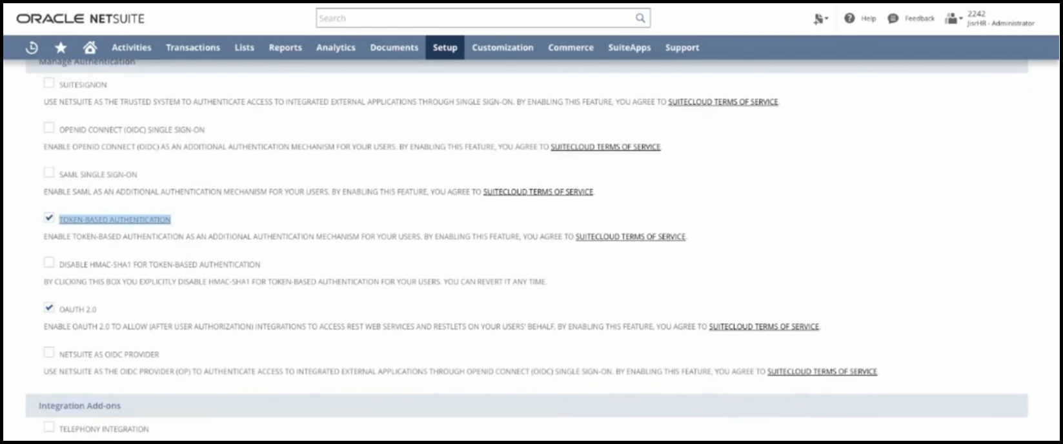This screenshot has height=444, width=1063.
Task: Click the Change Role person icon
Action: 951,19
